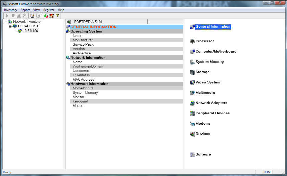Click the Computer/Motherboard icon
Screen dimensions: 287x176
click(x=192, y=51)
